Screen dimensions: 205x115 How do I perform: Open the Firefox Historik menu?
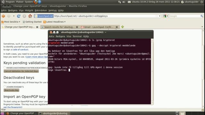(29, 11)
